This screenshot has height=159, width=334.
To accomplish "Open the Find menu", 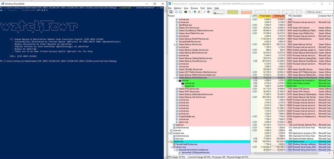I will tap(202, 8).
